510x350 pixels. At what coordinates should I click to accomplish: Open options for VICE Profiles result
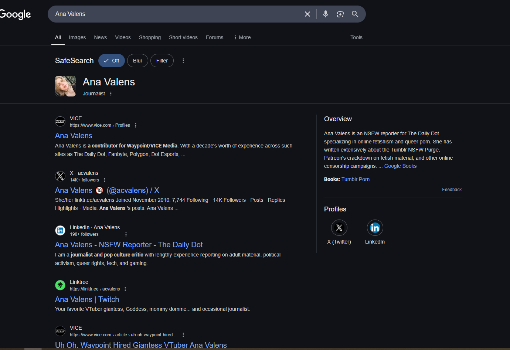[136, 125]
